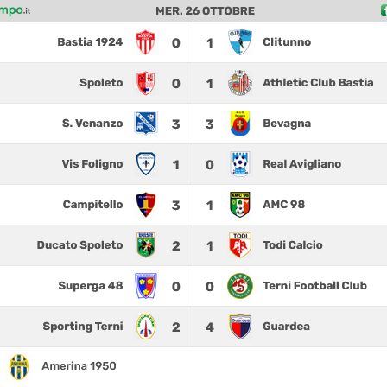The image size is (387, 387).
Task: Open the Superga 48 team name
Action: [91, 286]
